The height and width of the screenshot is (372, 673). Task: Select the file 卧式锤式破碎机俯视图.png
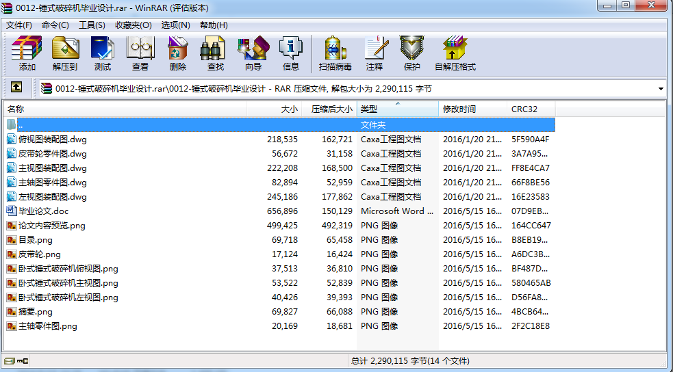[68, 269]
